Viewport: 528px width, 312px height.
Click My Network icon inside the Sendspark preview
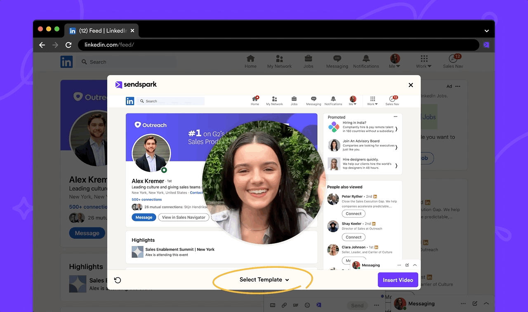274,101
